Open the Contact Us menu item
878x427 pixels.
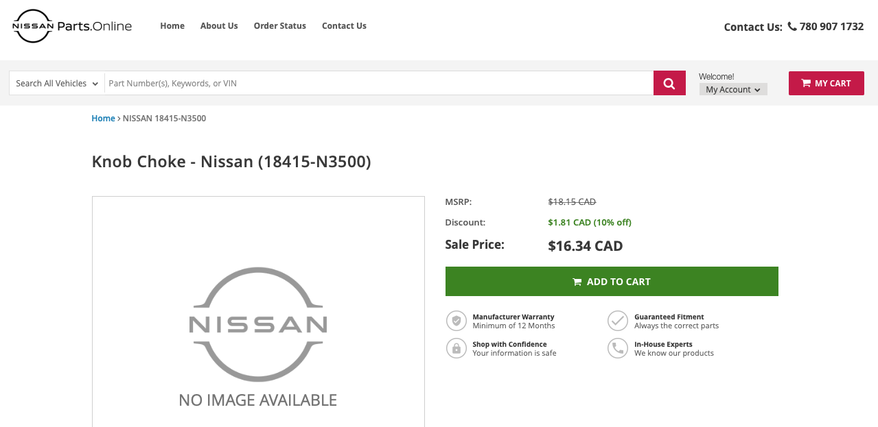[344, 26]
